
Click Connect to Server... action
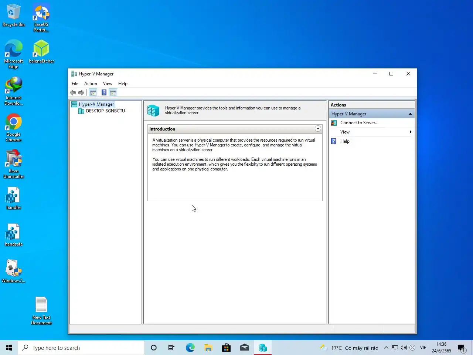(x=359, y=123)
